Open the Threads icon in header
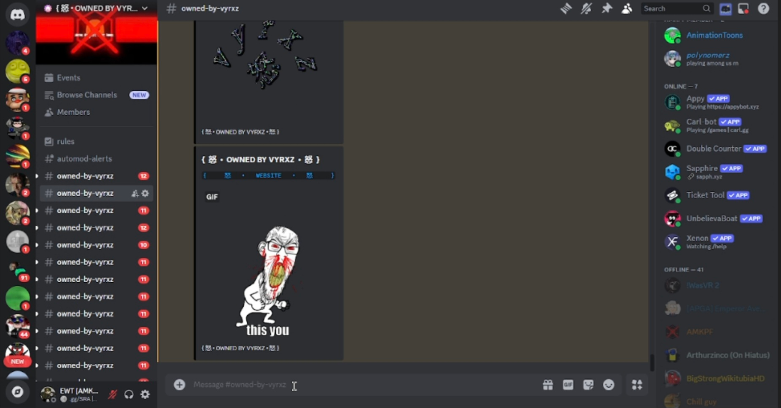 coord(566,8)
